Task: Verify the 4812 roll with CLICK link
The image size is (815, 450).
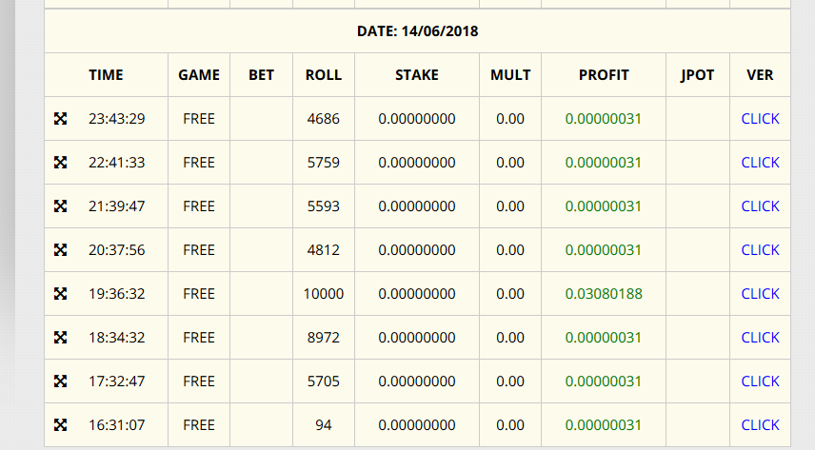Action: [760, 250]
